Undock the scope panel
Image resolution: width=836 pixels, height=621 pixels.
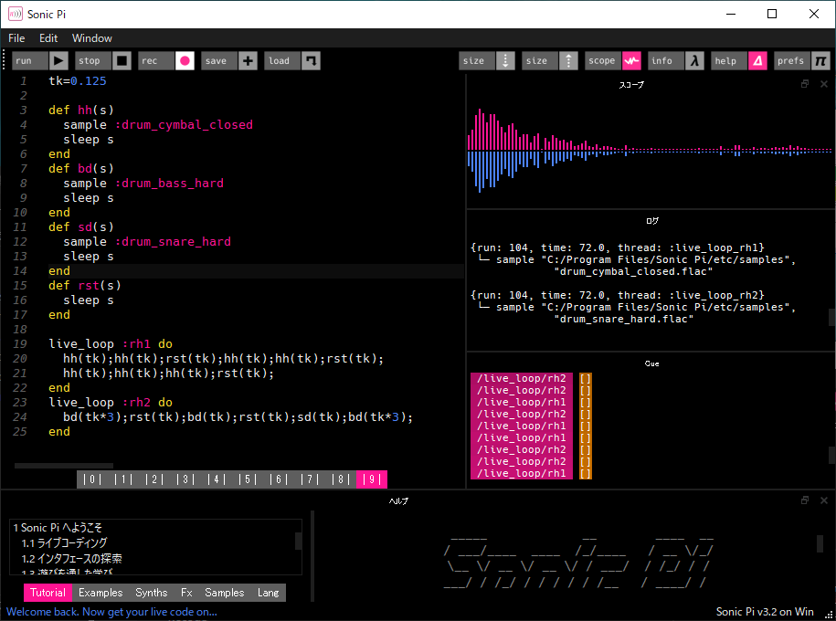(x=805, y=84)
